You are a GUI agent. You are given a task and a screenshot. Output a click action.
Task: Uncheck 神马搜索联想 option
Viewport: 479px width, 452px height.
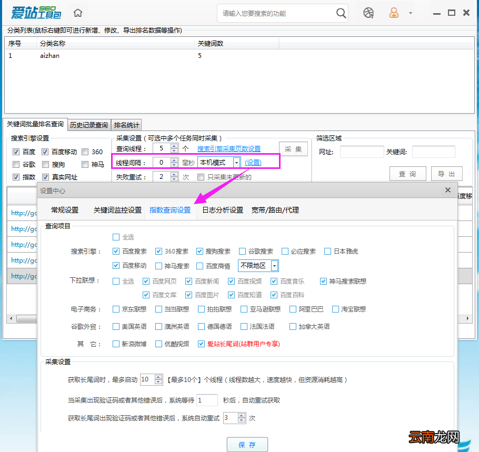323,282
